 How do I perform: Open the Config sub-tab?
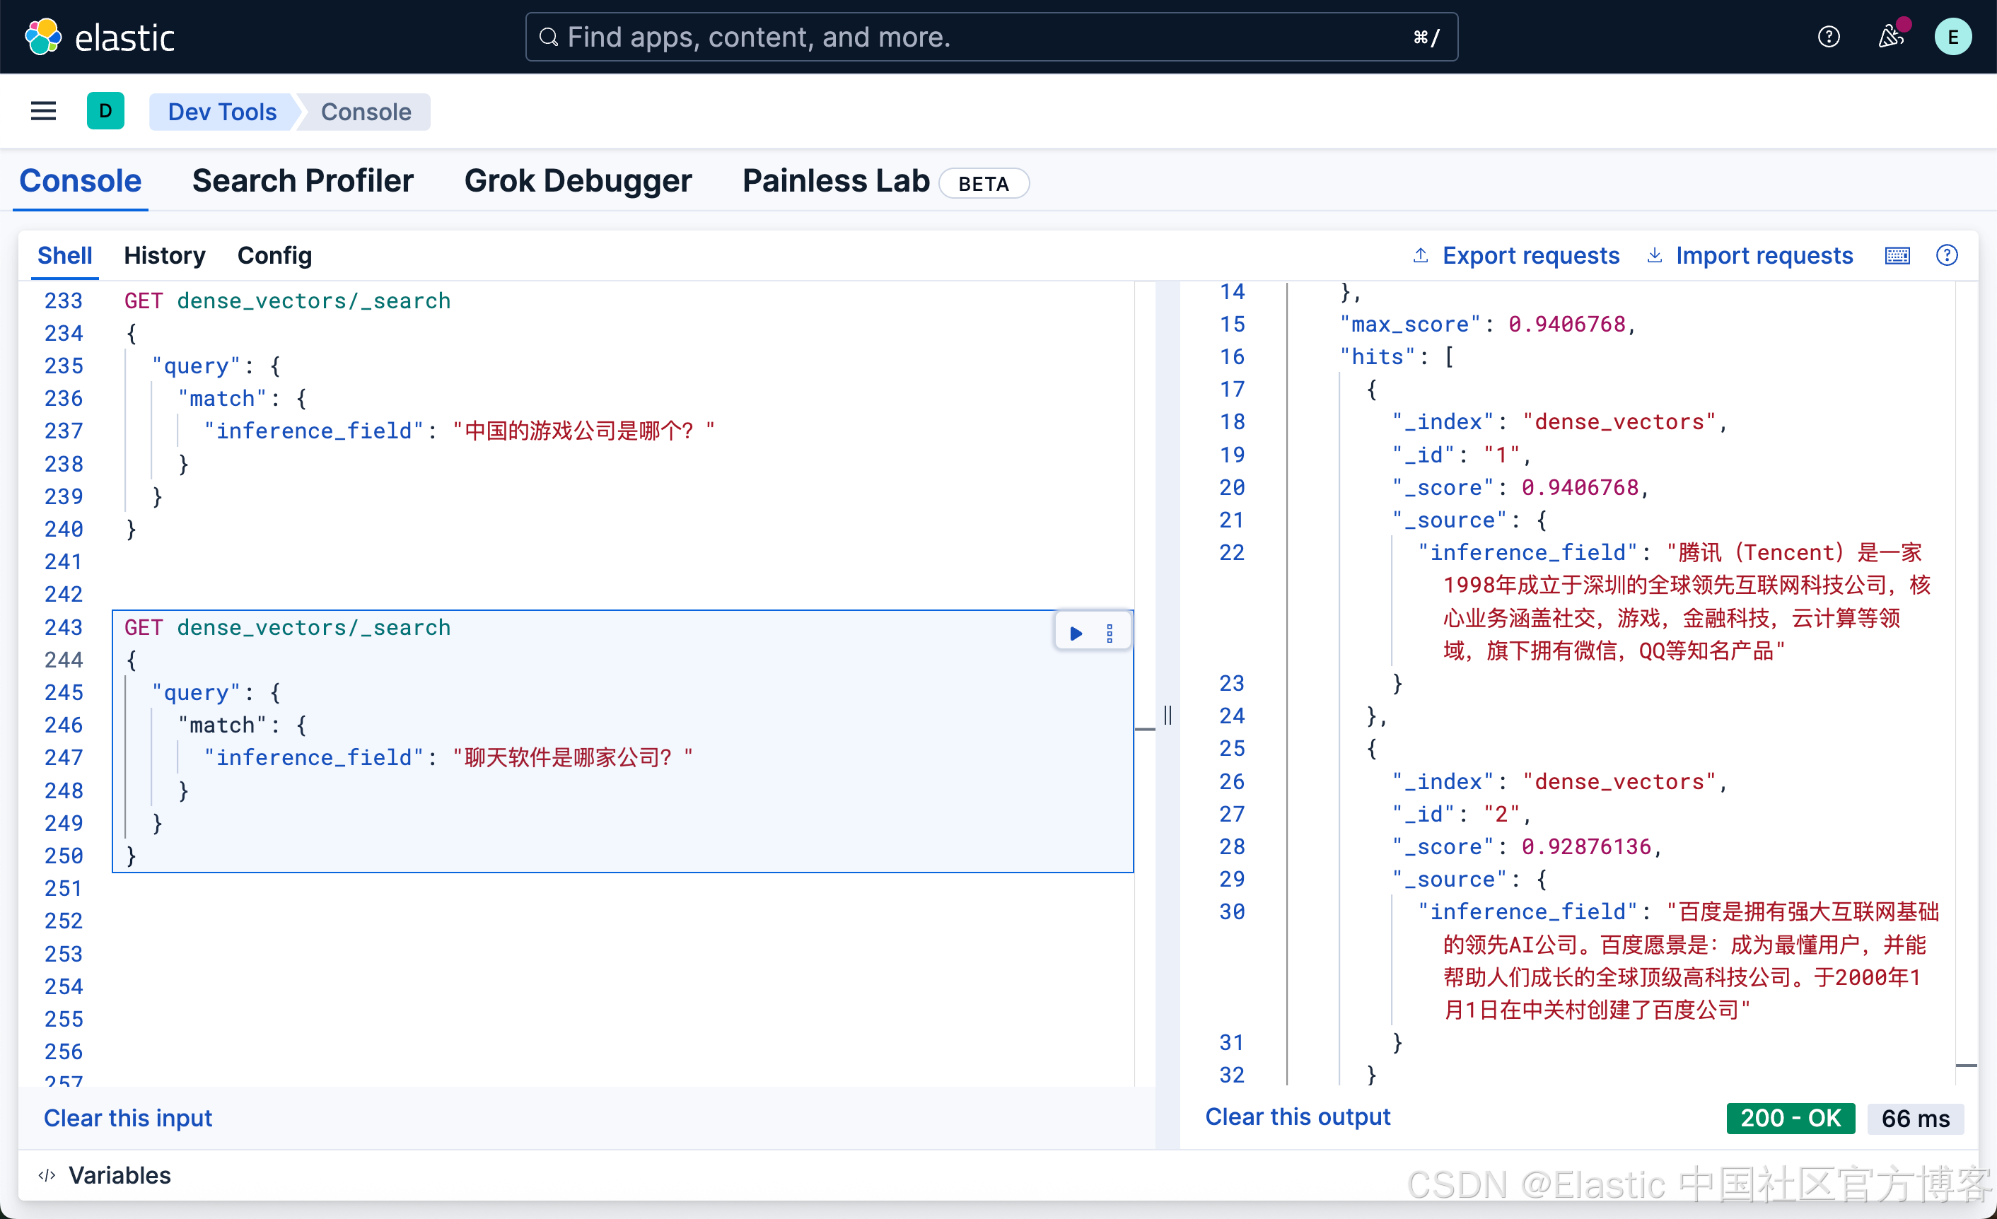click(274, 256)
